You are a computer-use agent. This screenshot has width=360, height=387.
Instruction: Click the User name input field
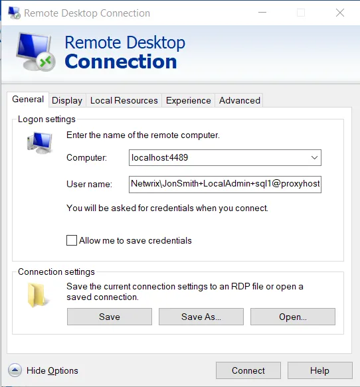pyautogui.click(x=225, y=184)
